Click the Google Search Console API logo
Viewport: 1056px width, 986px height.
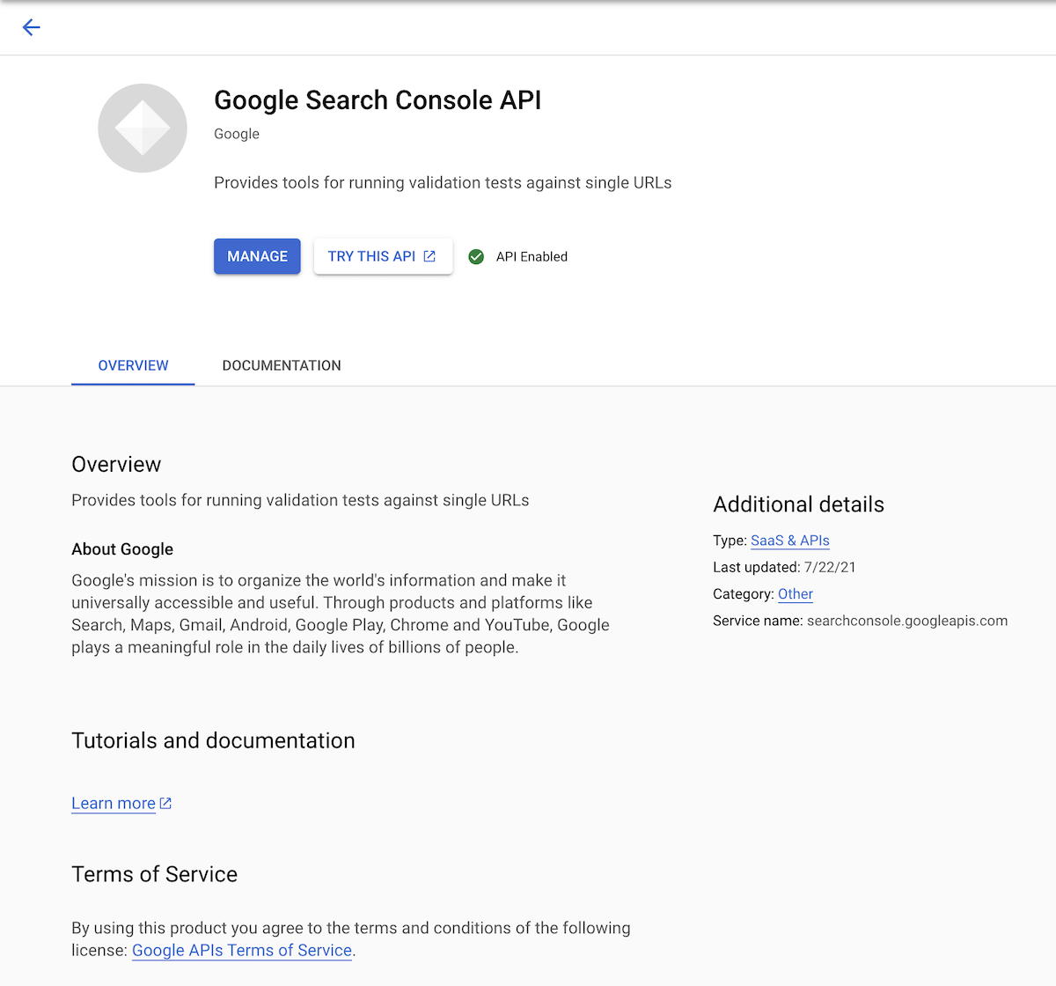pyautogui.click(x=143, y=128)
